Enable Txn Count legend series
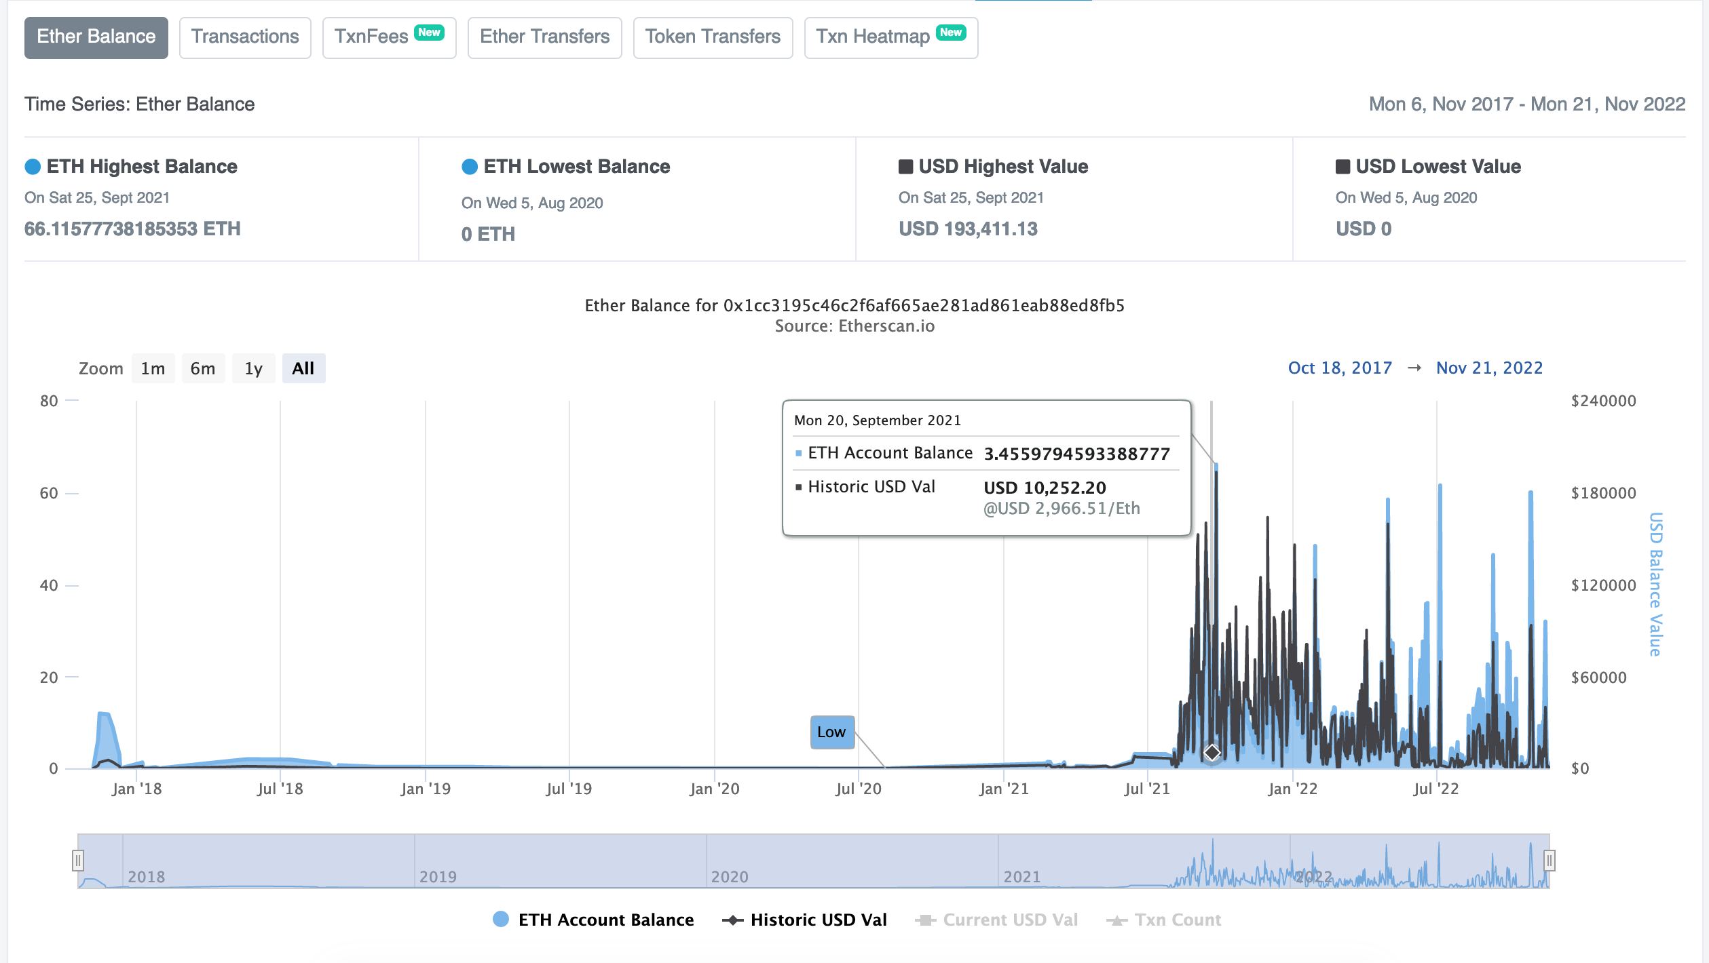The width and height of the screenshot is (1709, 963). (1163, 920)
